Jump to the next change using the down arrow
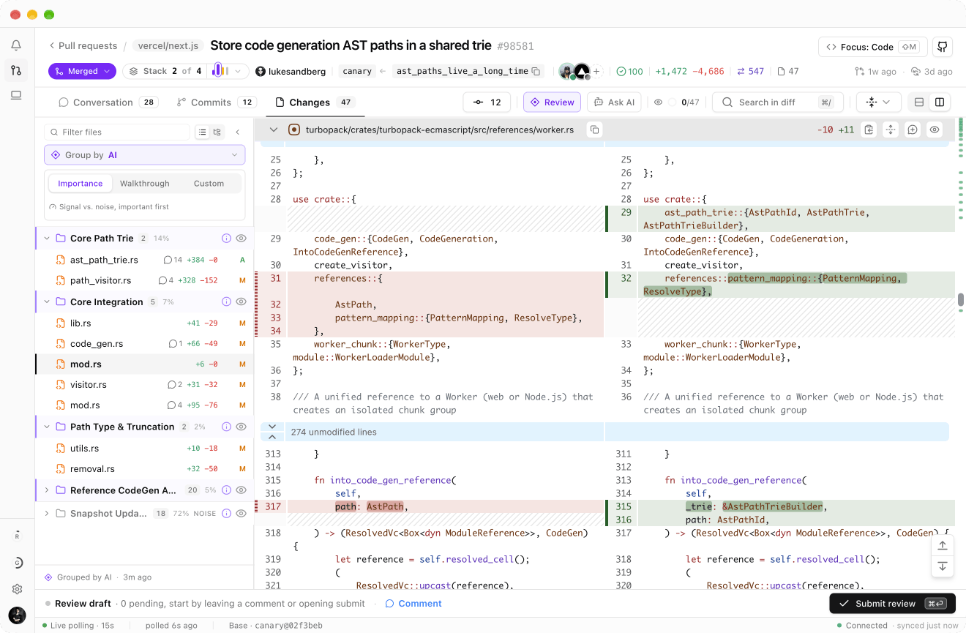The width and height of the screenshot is (966, 633). (943, 566)
